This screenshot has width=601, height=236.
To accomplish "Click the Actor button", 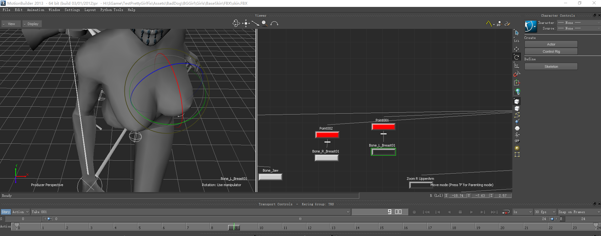I will (x=551, y=44).
